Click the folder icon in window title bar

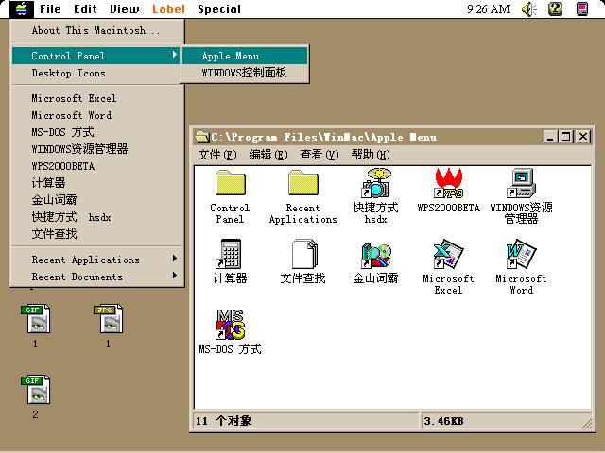click(x=202, y=137)
